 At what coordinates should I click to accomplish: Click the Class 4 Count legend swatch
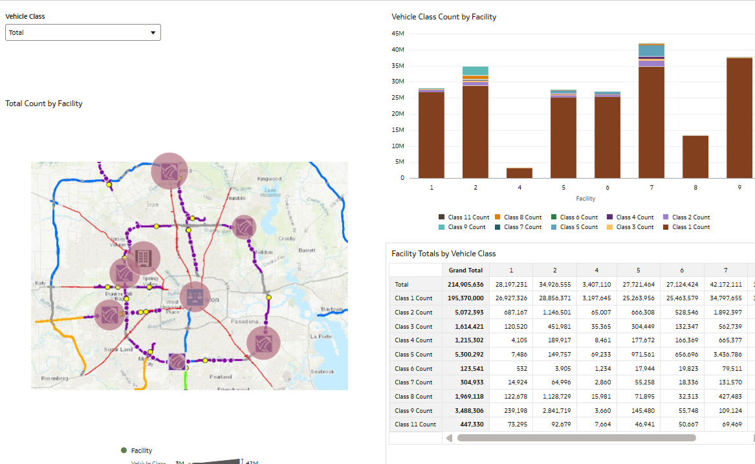[x=609, y=217]
